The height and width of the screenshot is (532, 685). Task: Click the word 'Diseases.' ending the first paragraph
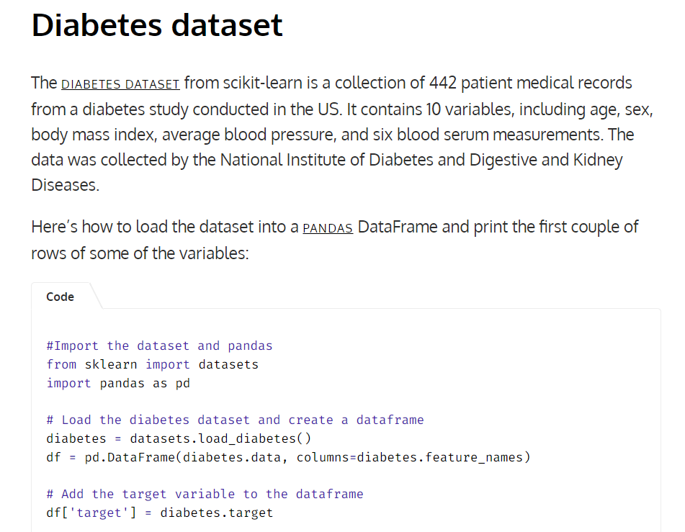pos(66,185)
